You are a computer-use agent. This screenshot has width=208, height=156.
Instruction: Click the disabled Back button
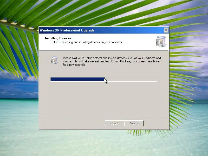click(114, 123)
